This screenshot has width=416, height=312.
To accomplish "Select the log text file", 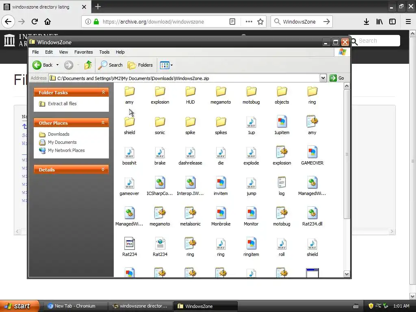I will 282,186.
